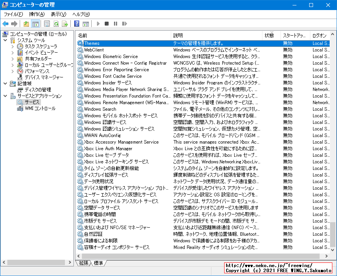The height and width of the screenshot is (276, 337).
Task: Go back using the blue back arrow
Action: tap(5, 24)
